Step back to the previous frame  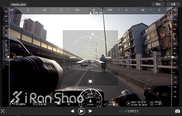73,111
